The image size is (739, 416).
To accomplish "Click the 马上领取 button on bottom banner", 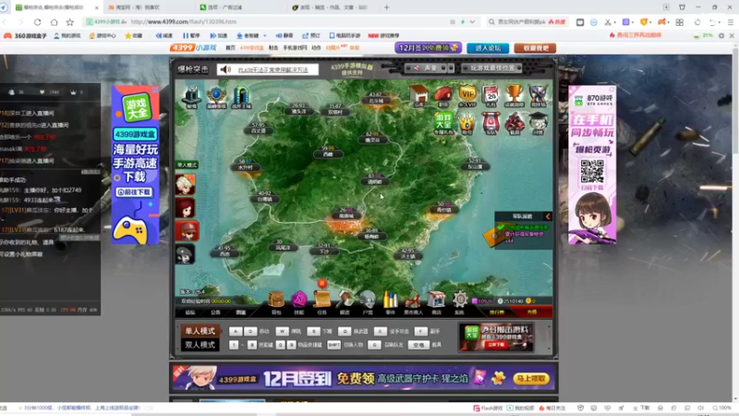I will [x=531, y=379].
